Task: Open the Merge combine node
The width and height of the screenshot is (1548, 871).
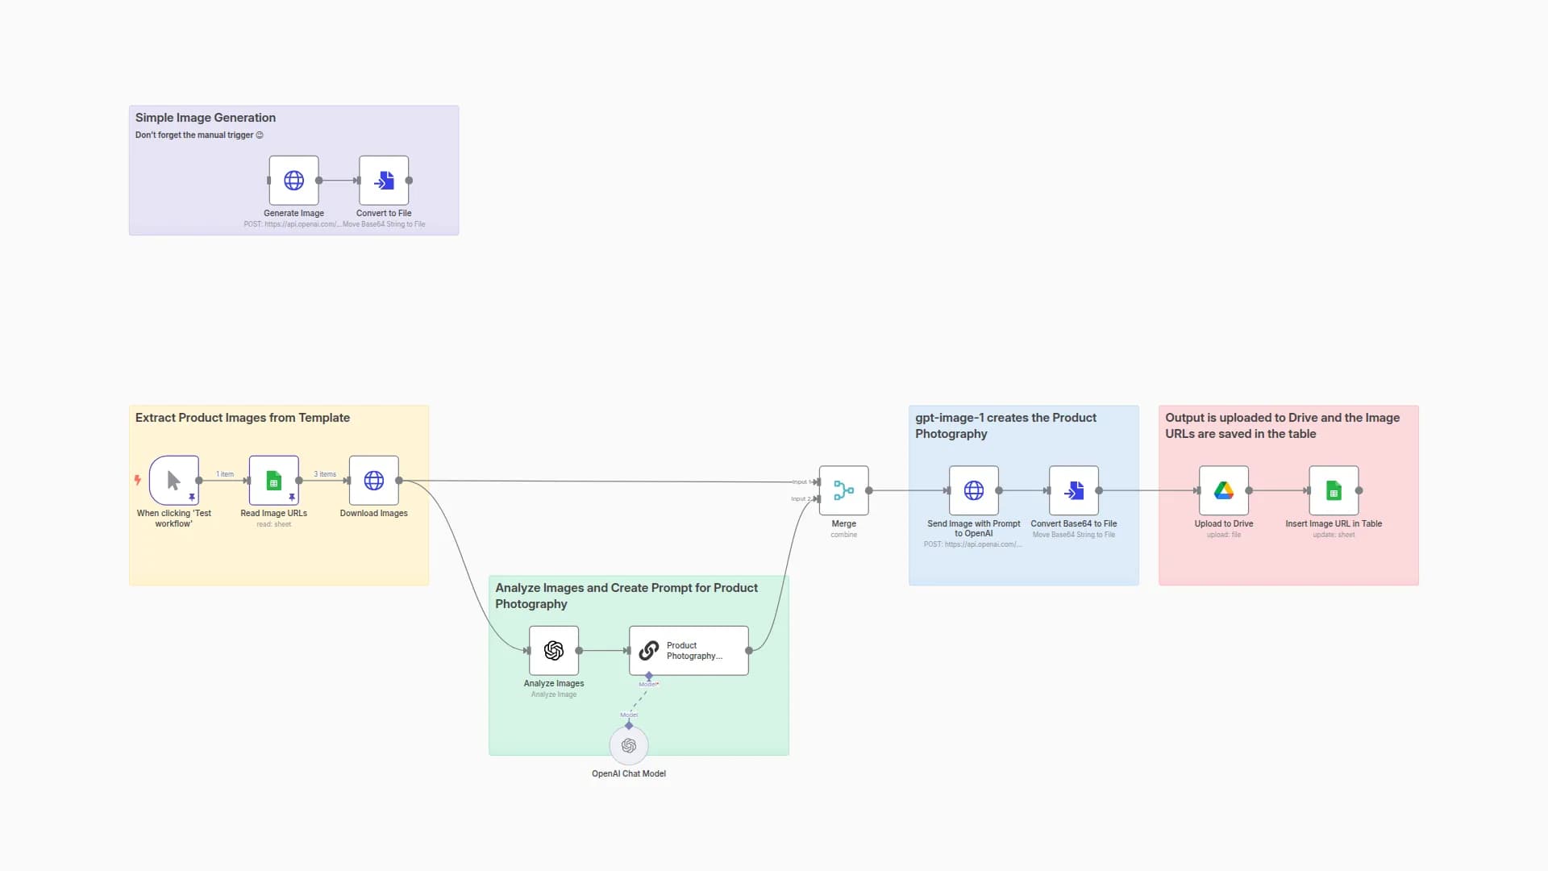Action: (844, 490)
